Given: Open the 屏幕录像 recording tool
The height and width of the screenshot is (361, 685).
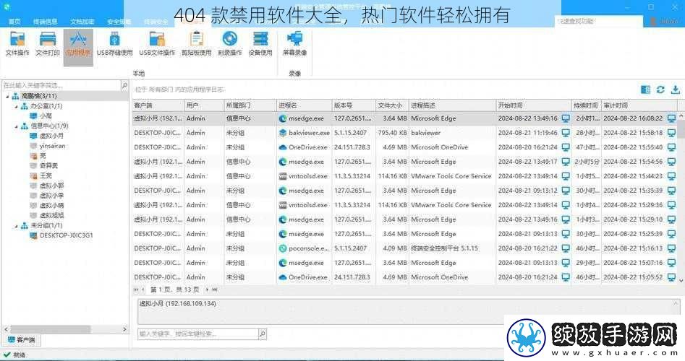Looking at the screenshot, I should [x=295, y=44].
